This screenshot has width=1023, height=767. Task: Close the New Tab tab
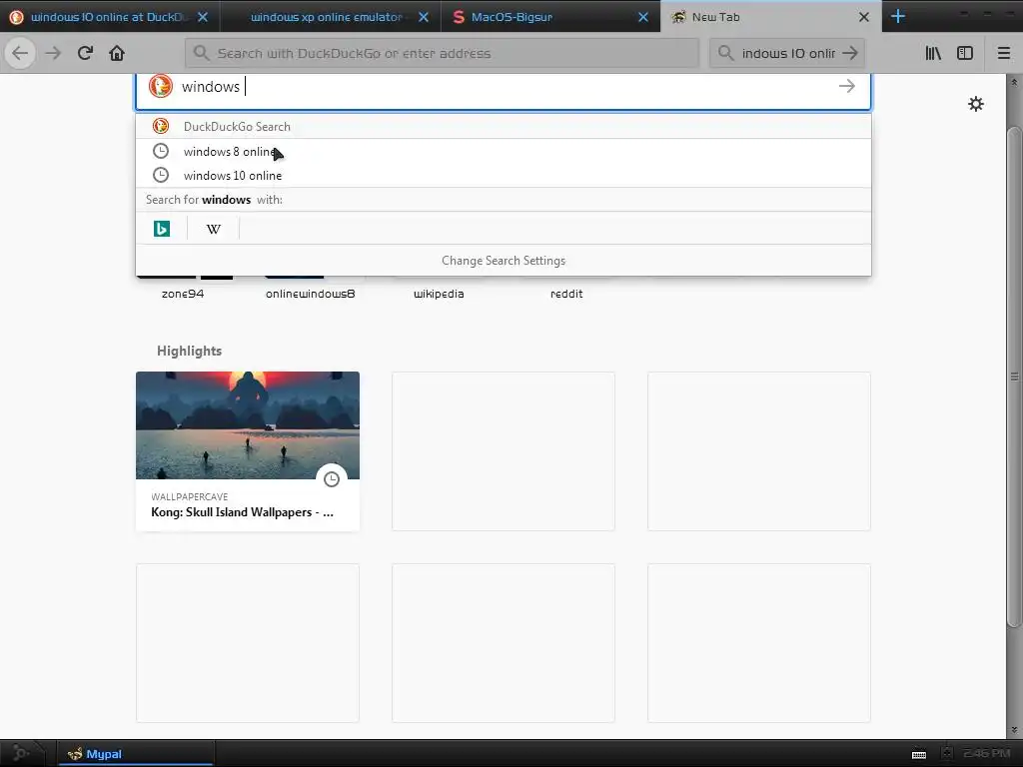864,17
